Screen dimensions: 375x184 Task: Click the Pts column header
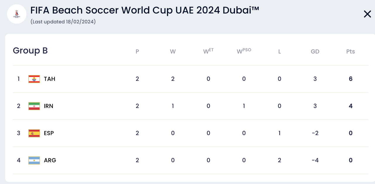pyautogui.click(x=350, y=52)
